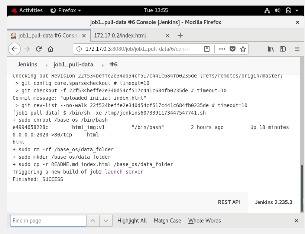Bookmark this page with the star

(243, 49)
